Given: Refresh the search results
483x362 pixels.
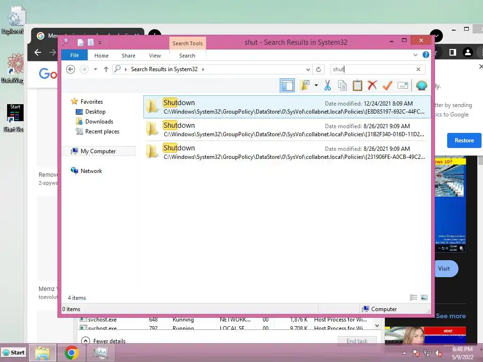Looking at the screenshot, I should point(318,69).
